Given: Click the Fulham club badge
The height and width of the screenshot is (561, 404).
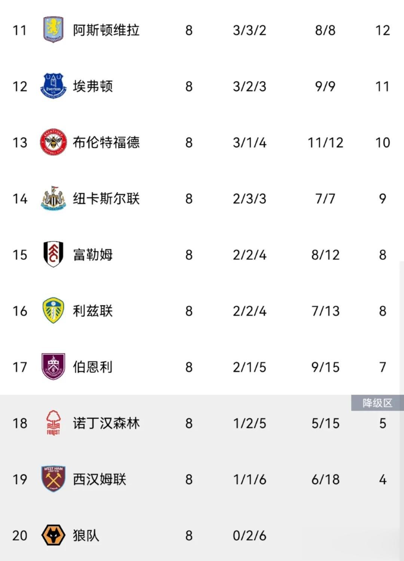Looking at the screenshot, I should coord(53,254).
